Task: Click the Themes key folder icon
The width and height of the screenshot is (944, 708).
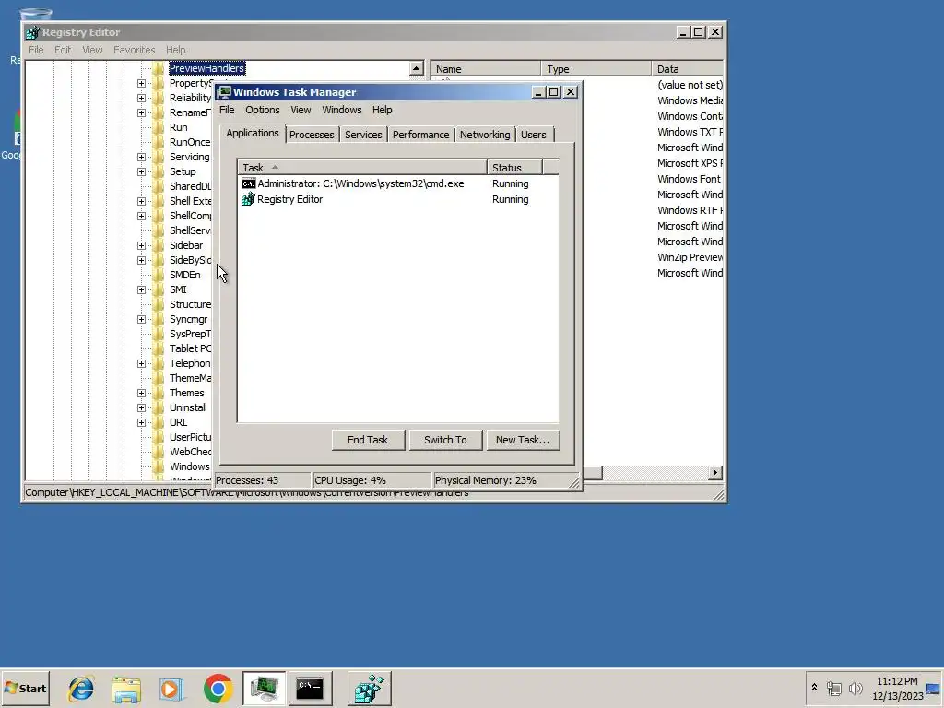Action: pos(159,393)
